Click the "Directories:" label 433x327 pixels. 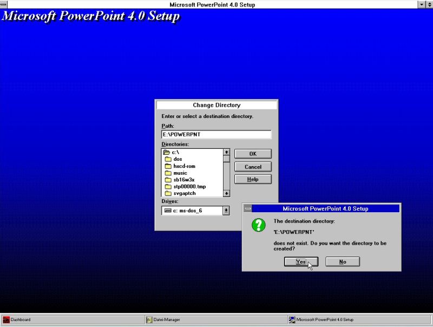[x=175, y=144]
